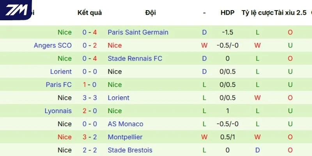Open the Stade Rennais FC team page
This screenshot has width=312, height=156.
pos(135,58)
